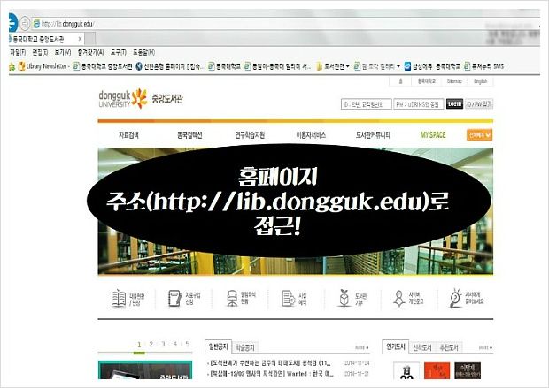This screenshot has width=549, height=388.
Task: Open the 즐겨찾기(A) menu
Action: tap(90, 52)
